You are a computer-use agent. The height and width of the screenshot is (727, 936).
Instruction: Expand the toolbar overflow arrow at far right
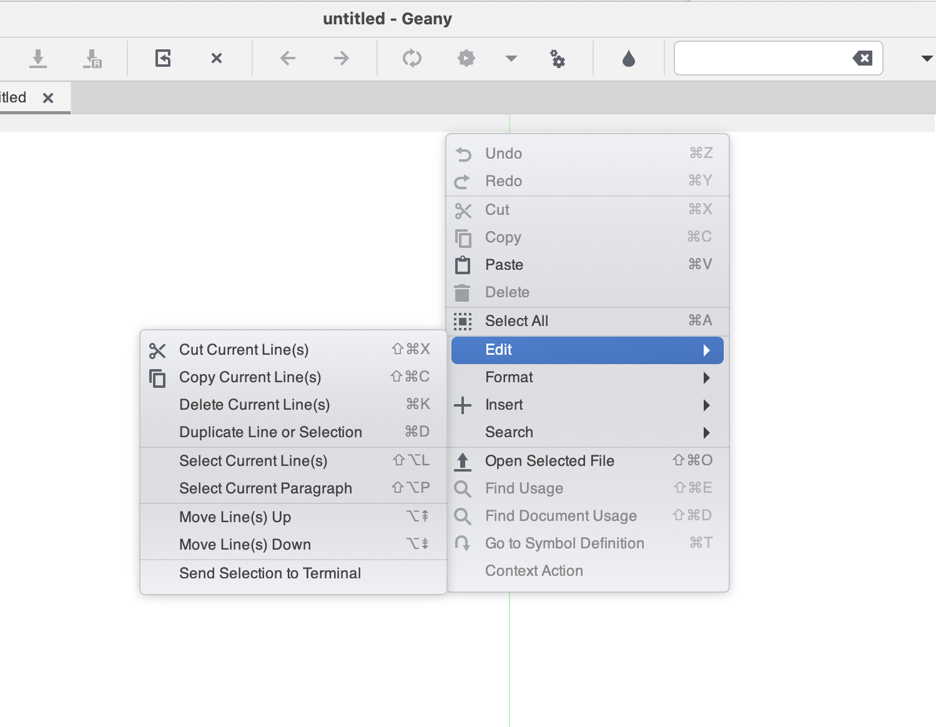coord(927,58)
